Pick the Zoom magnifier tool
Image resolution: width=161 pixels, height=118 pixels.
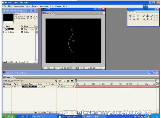134,19
